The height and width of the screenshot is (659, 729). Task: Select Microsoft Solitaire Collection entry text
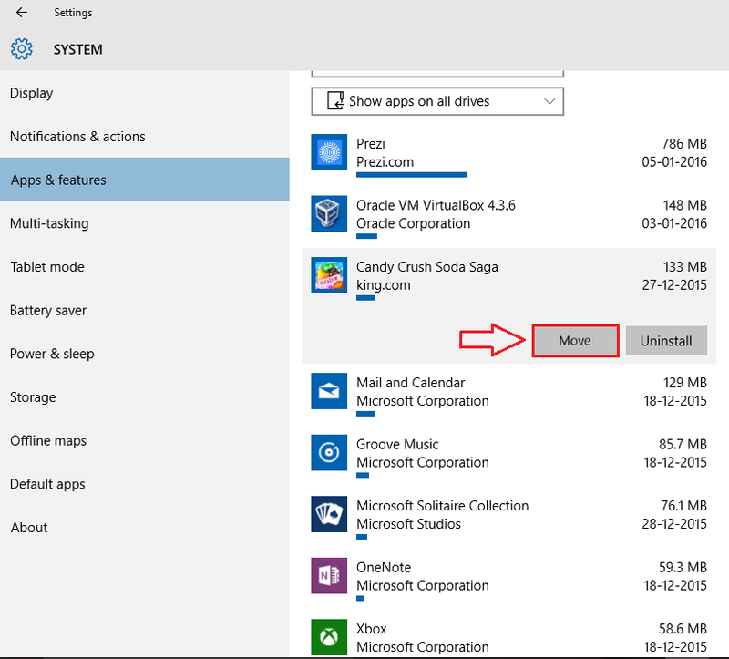[442, 506]
